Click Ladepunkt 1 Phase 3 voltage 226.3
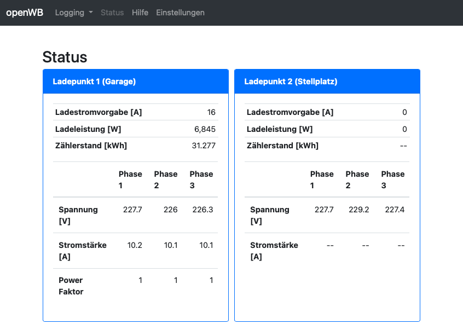This screenshot has height=330, width=463. [x=202, y=210]
